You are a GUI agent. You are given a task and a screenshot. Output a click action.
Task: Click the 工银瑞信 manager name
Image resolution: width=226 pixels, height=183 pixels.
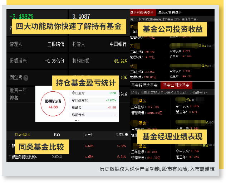pyautogui.click(x=55, y=44)
